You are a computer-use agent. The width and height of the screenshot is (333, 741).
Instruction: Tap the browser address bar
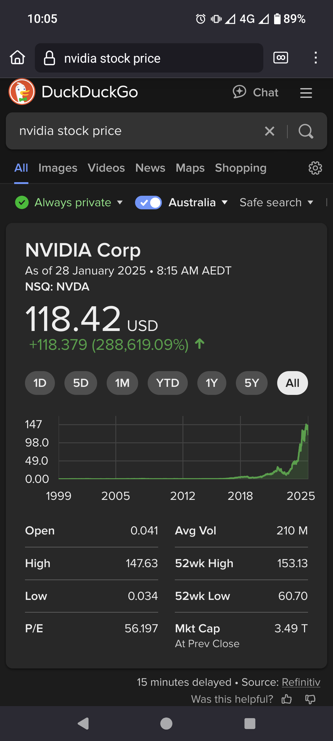pos(149,58)
